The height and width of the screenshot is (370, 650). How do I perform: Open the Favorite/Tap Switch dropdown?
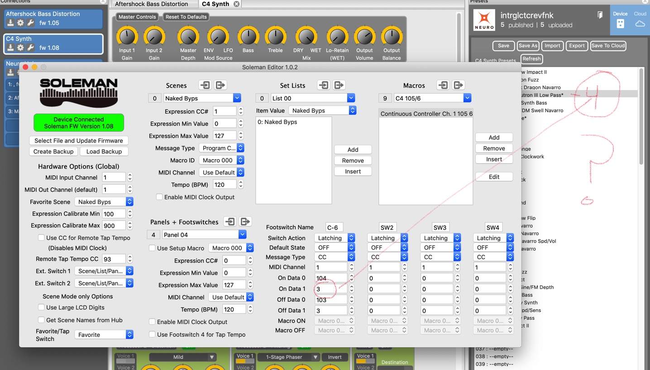(104, 335)
